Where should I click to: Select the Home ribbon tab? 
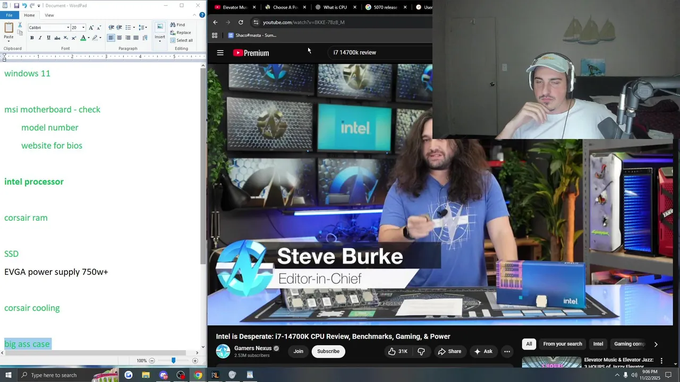tap(29, 15)
